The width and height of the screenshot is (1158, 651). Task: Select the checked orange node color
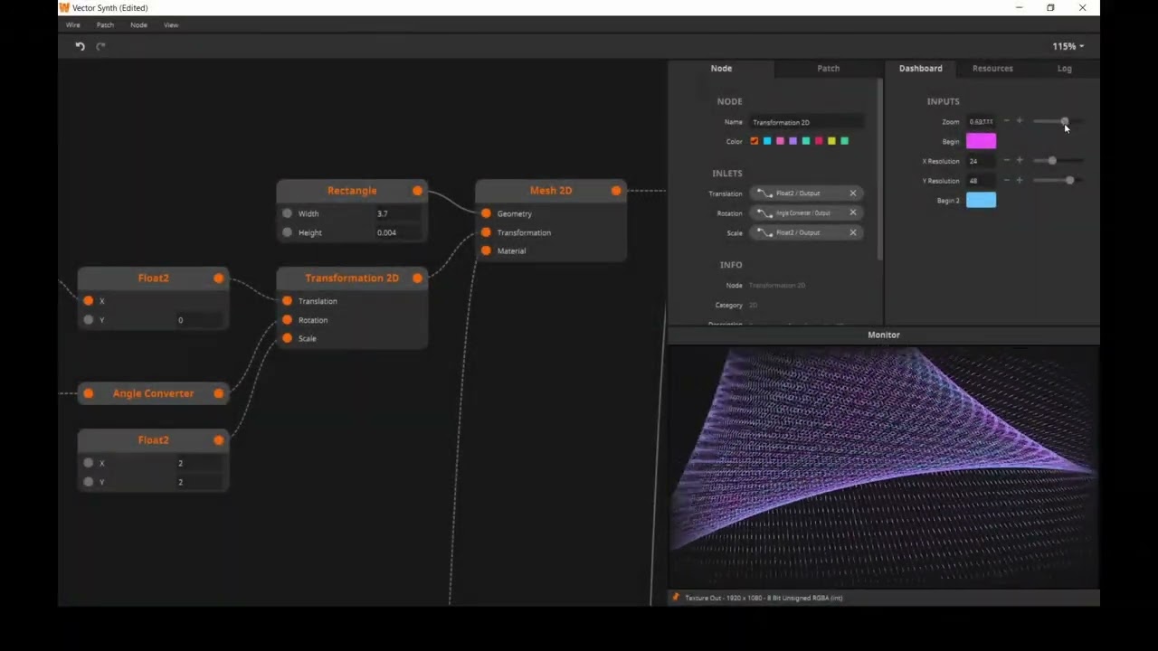pos(754,141)
